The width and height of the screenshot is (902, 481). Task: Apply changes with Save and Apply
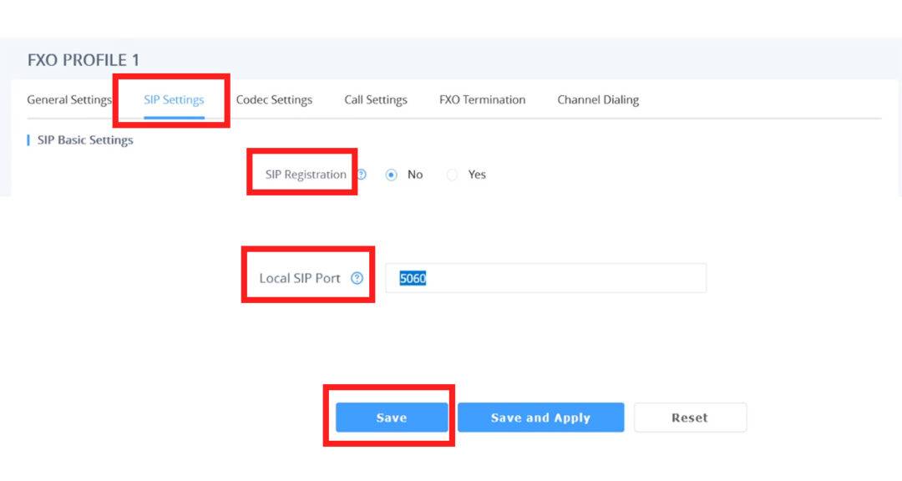click(540, 418)
